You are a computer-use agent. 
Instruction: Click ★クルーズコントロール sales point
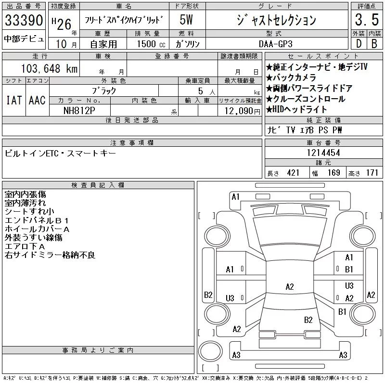[306, 99]
